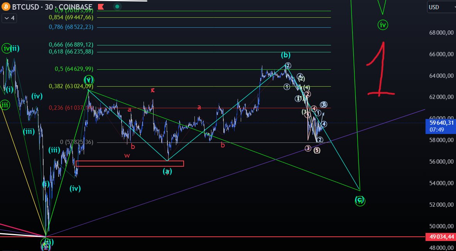The width and height of the screenshot is (456, 251).
Task: Click the green data-connection status dot
Action: coord(117,7)
